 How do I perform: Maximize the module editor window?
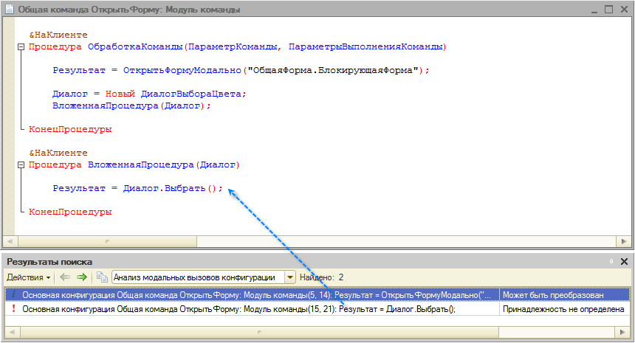coord(608,10)
